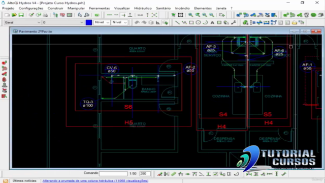Click the green round button icon in top toolbar
325x183 pixels.
(96, 15)
